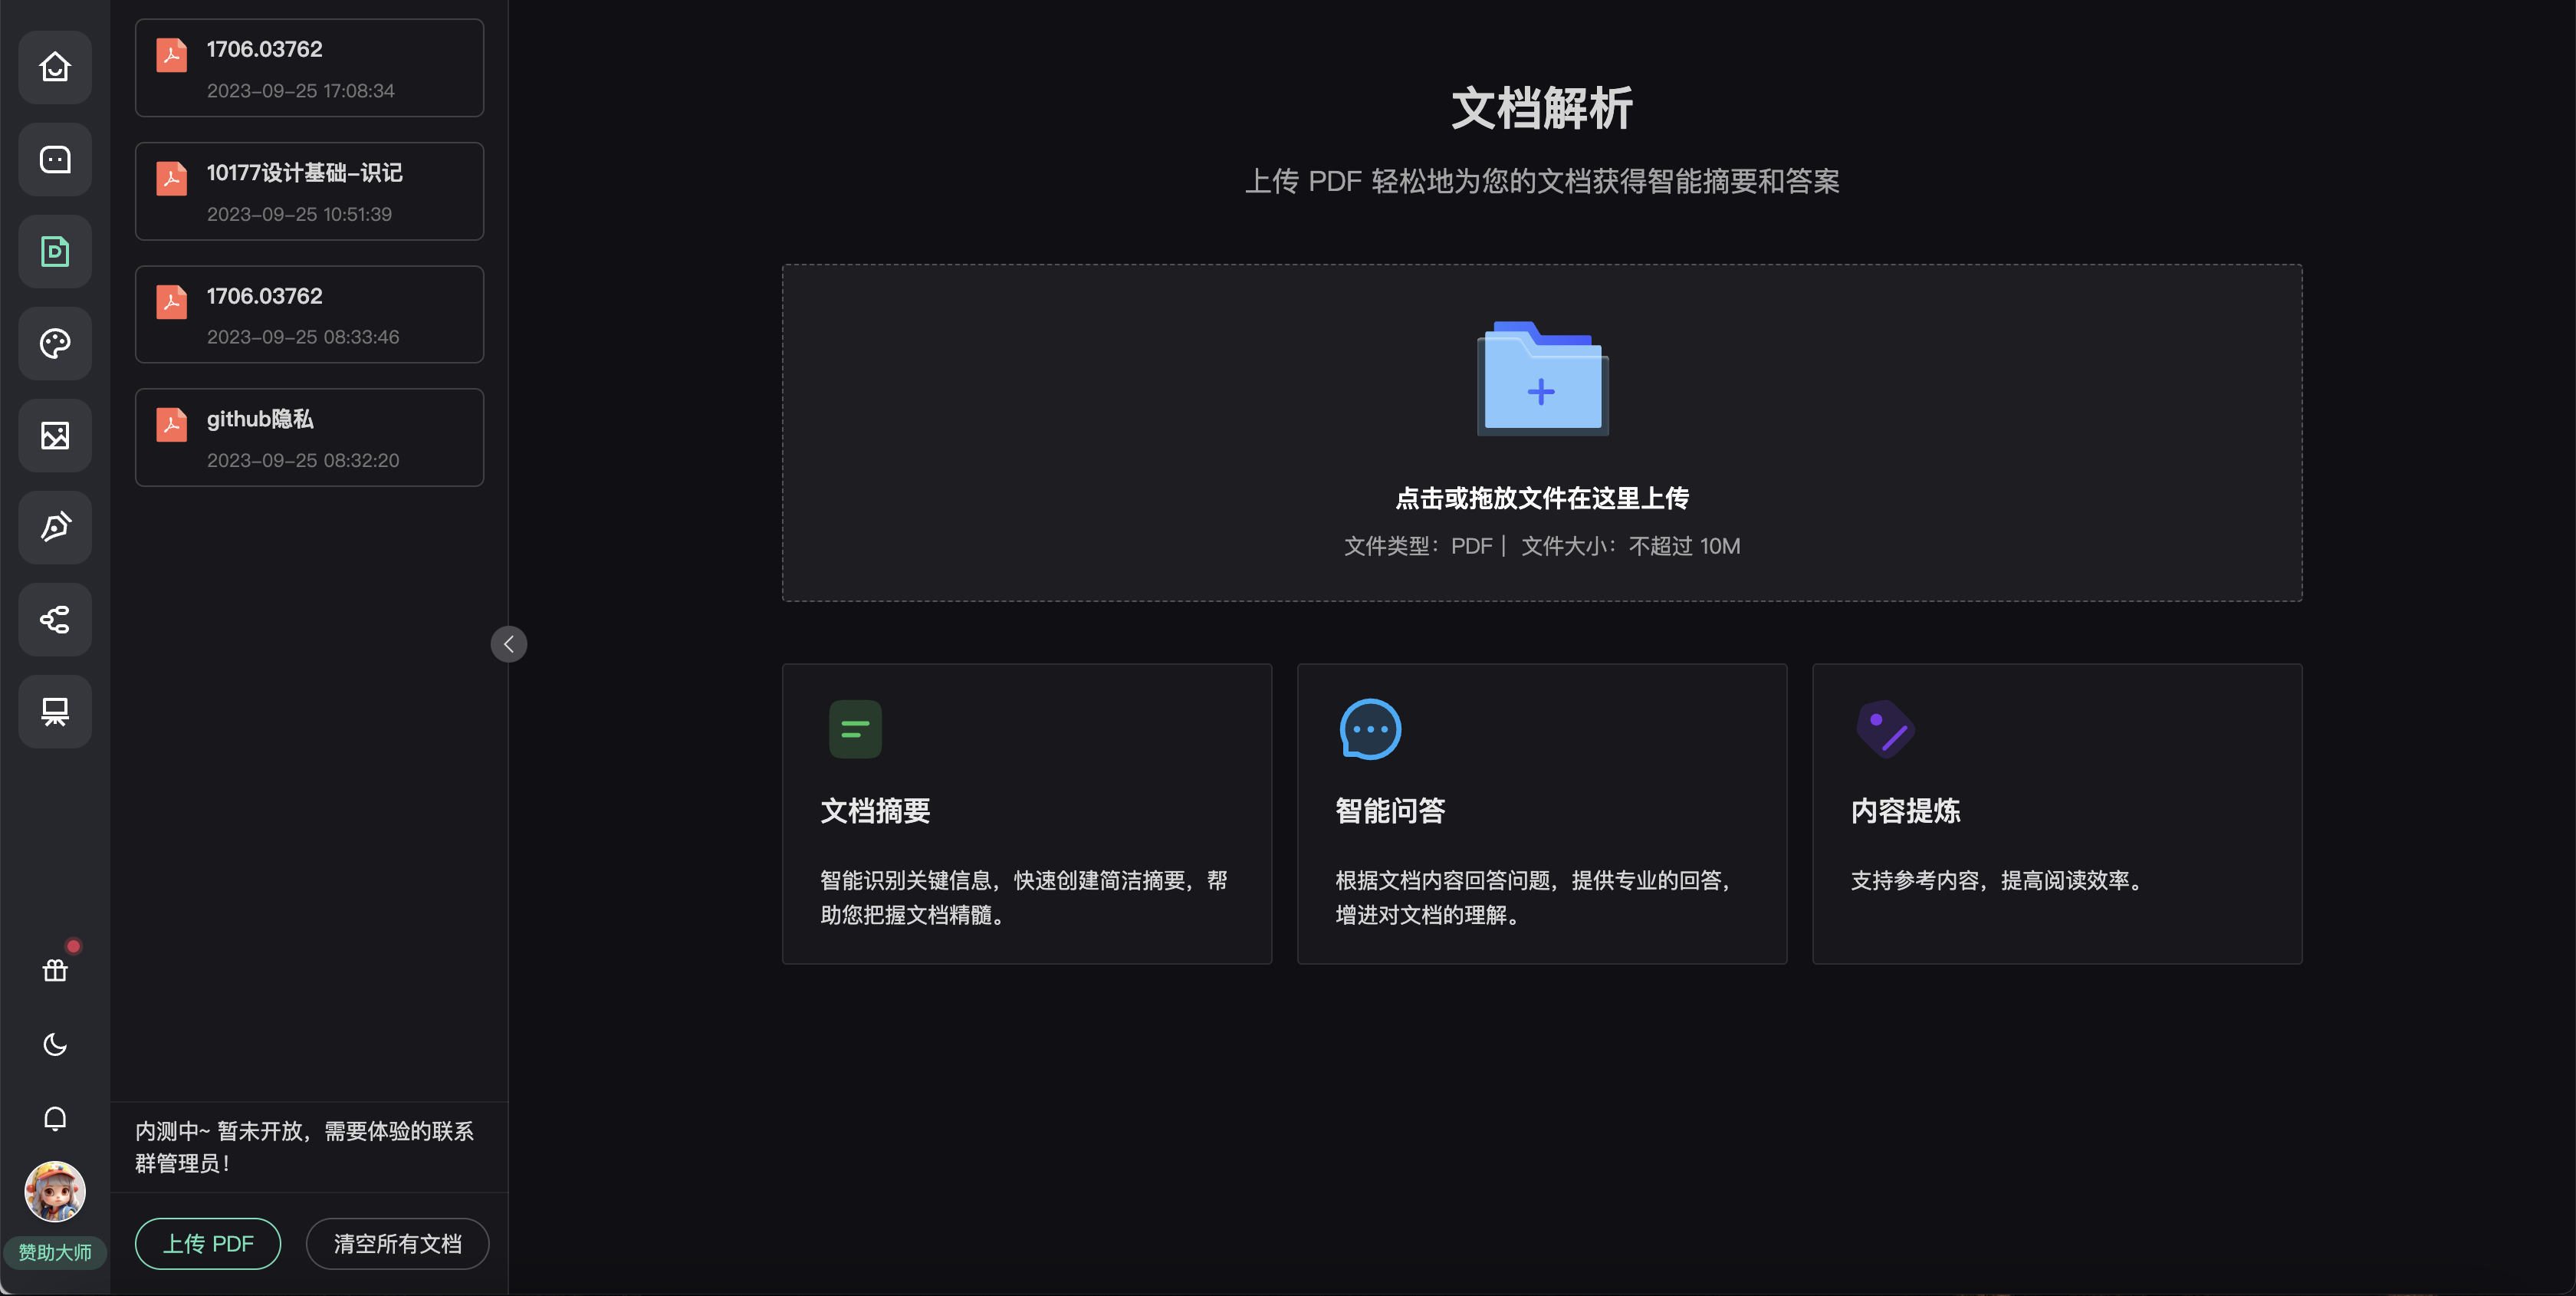2576x1296 pixels.
Task: Click the folder upload drop zone
Action: [1541, 432]
